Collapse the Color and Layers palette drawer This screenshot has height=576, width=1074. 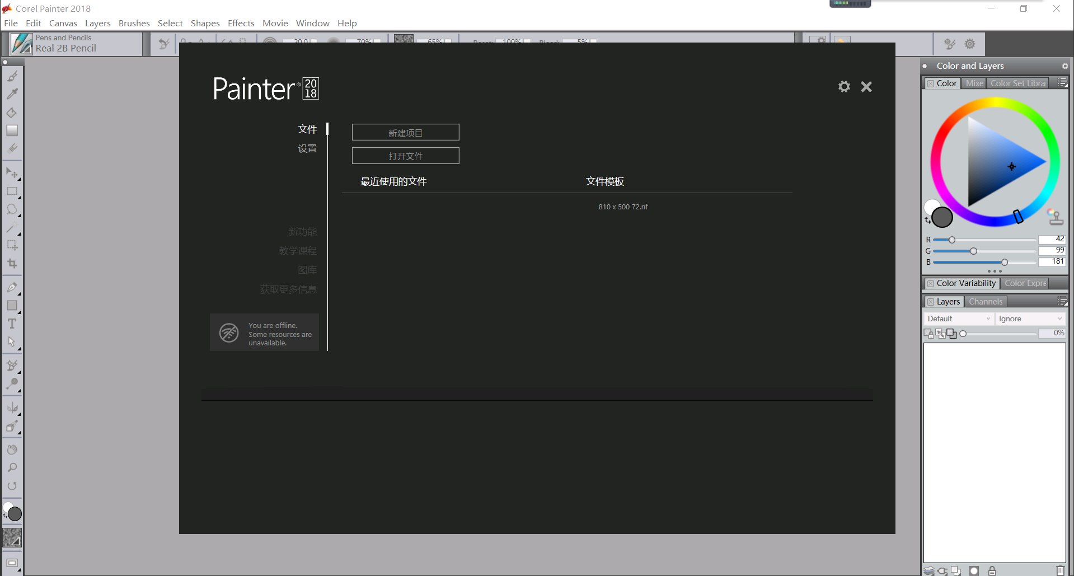925,66
